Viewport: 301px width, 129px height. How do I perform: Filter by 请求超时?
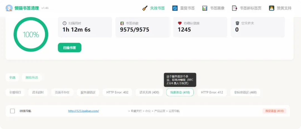tap(38, 92)
